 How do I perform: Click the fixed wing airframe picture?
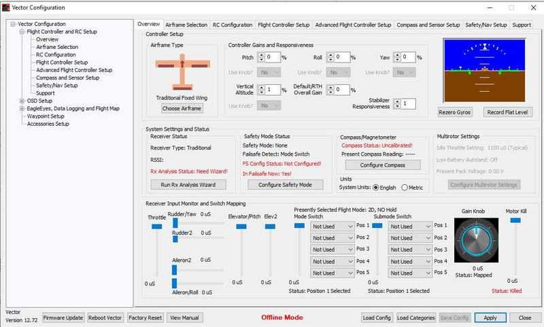pyautogui.click(x=182, y=72)
